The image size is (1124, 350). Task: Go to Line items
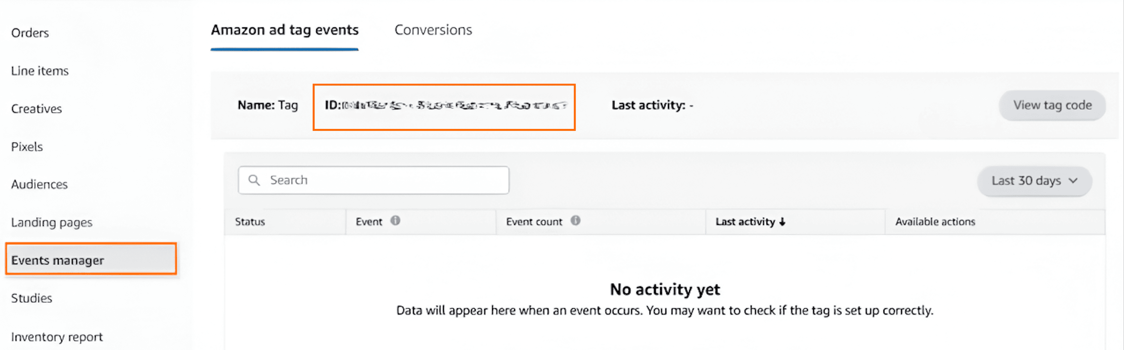tap(40, 71)
